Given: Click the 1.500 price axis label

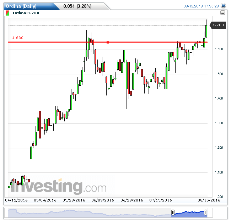Looking at the screenshot, I should click(x=219, y=74).
